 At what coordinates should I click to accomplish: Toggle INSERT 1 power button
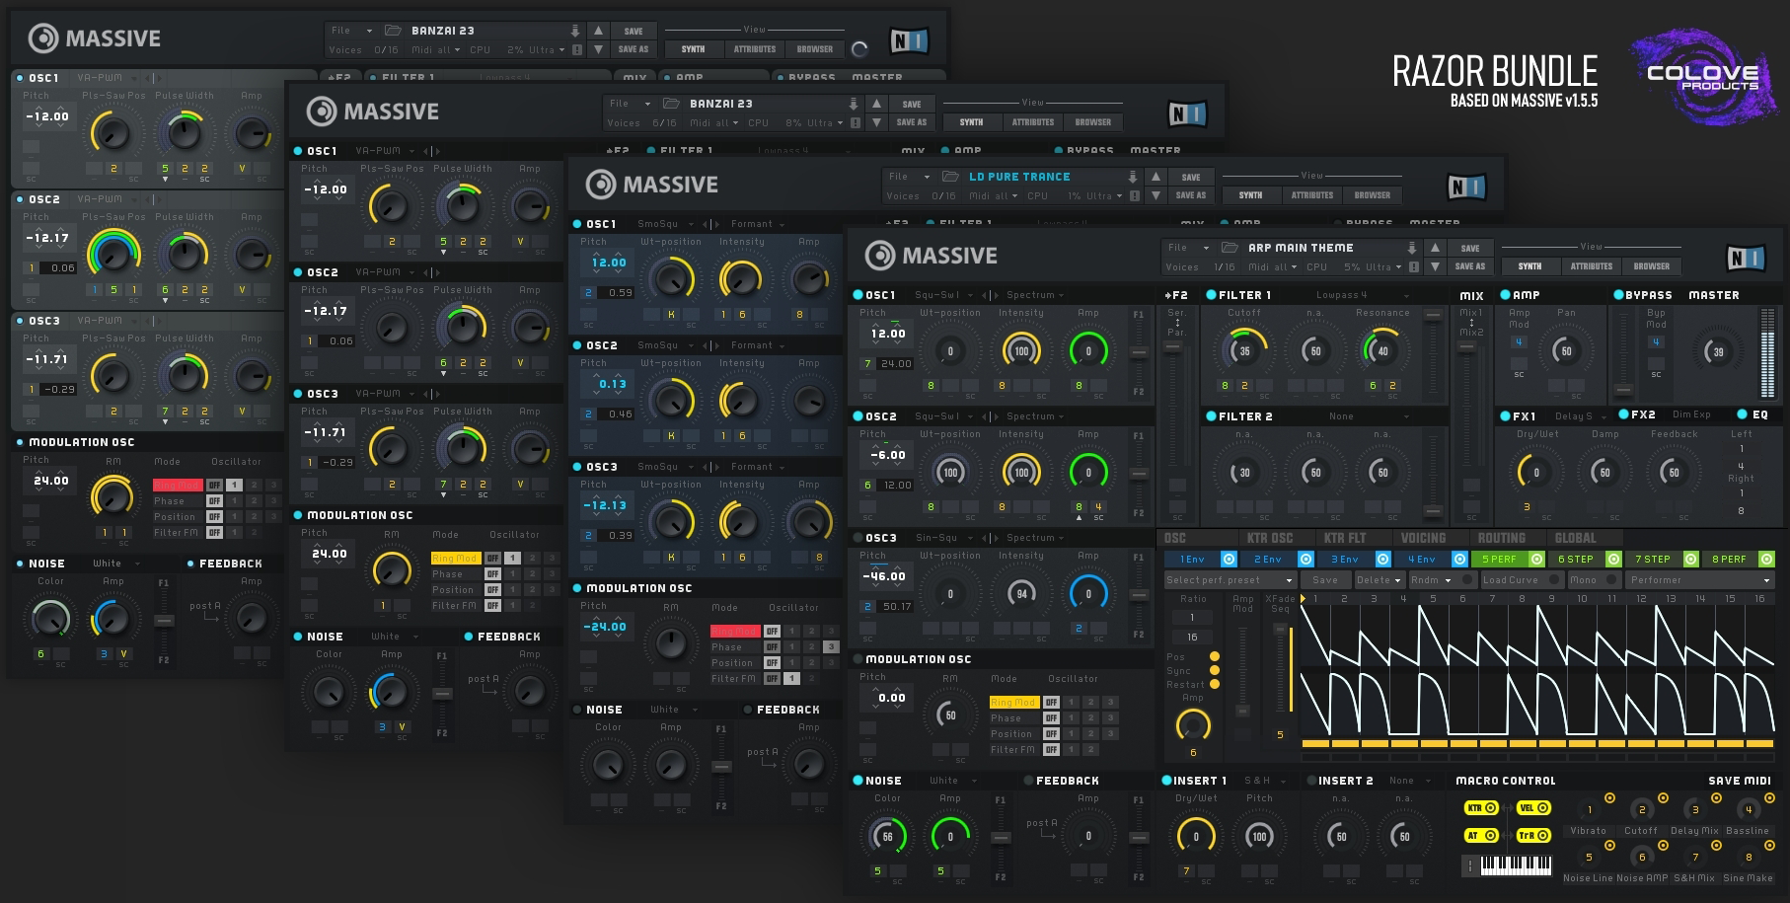click(x=1167, y=781)
